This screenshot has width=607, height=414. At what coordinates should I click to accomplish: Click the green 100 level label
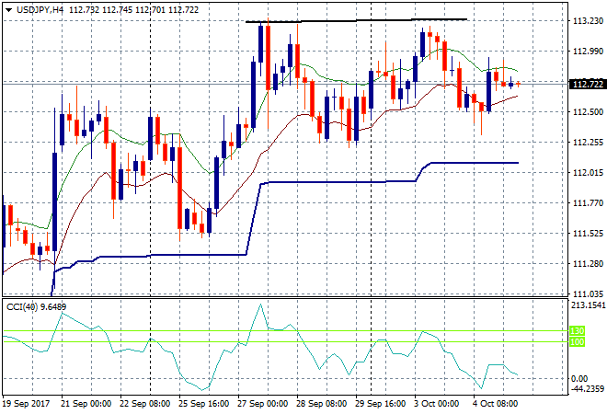click(x=577, y=342)
